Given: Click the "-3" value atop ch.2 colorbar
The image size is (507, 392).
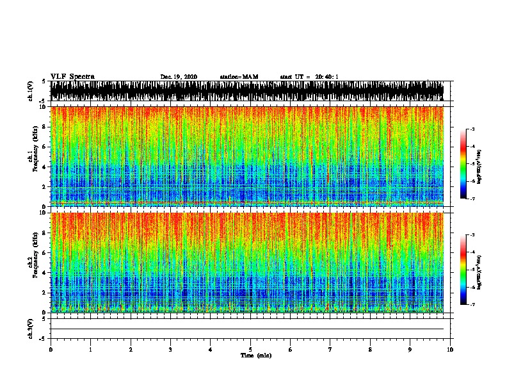Looking at the screenshot, I should coord(472,235).
